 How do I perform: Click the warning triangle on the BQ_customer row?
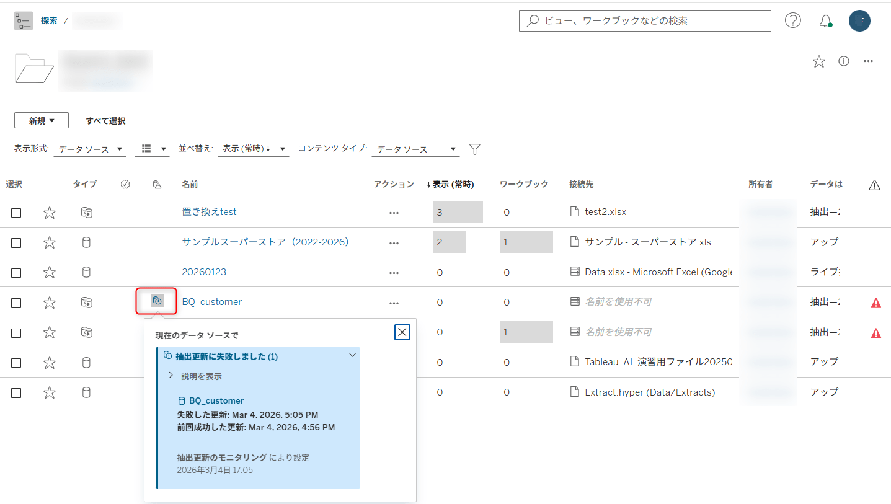pyautogui.click(x=875, y=303)
